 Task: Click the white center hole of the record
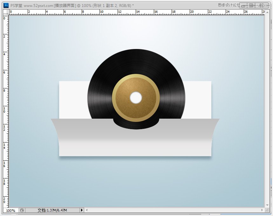pyautogui.click(x=136, y=98)
